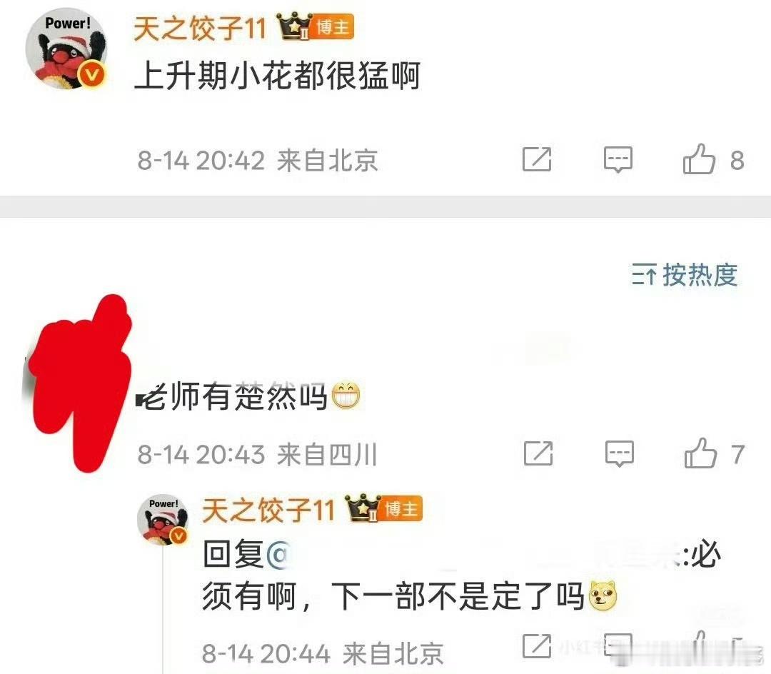Like the comment from 四川 with 7 likes
This screenshot has height=674, width=771.
700,453
